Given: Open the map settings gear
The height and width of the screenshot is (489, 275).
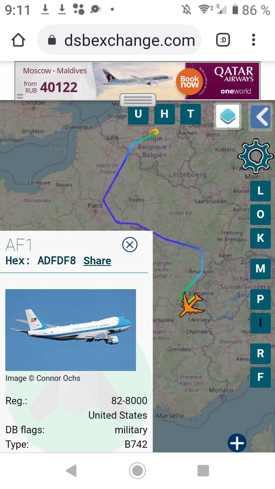Looking at the screenshot, I should tap(256, 156).
